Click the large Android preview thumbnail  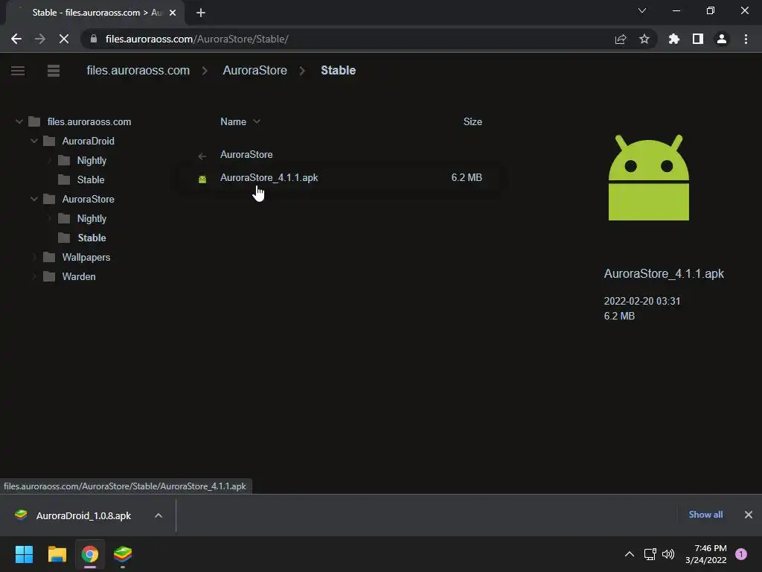pyautogui.click(x=649, y=177)
